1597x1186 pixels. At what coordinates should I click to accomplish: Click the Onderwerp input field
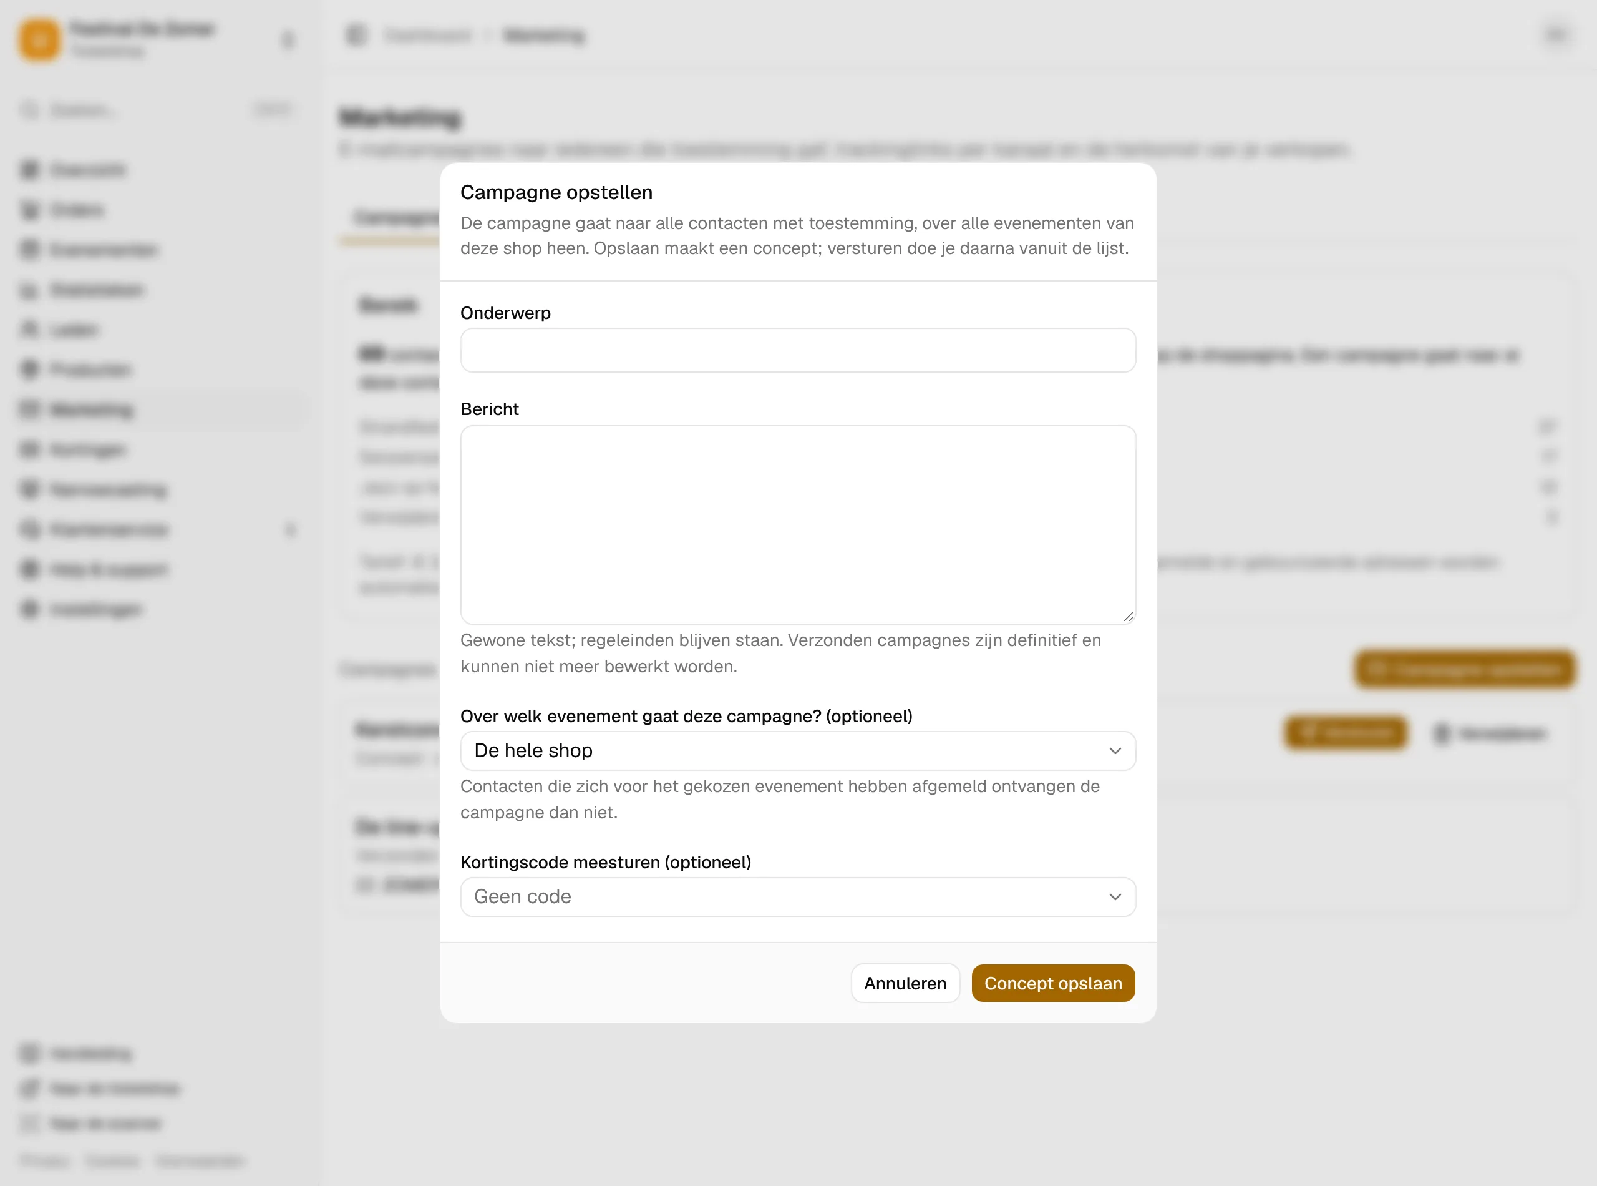pyautogui.click(x=798, y=350)
